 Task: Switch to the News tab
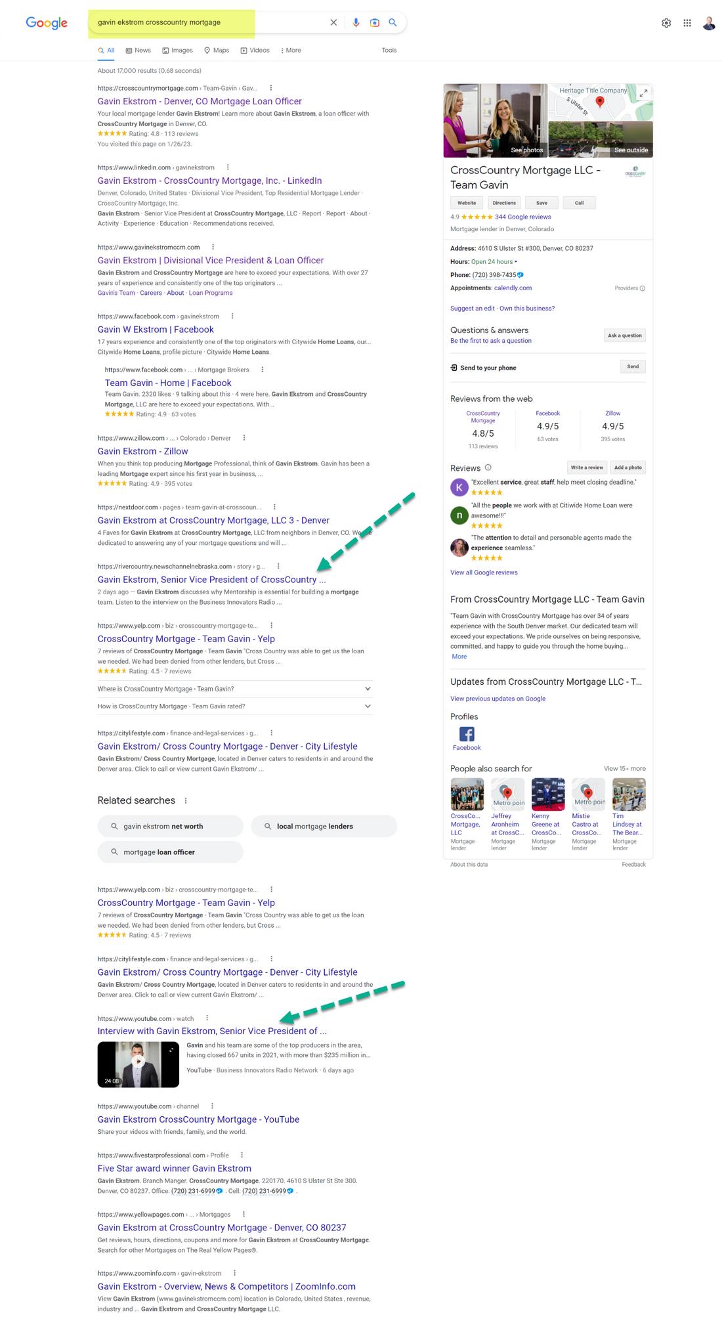138,50
